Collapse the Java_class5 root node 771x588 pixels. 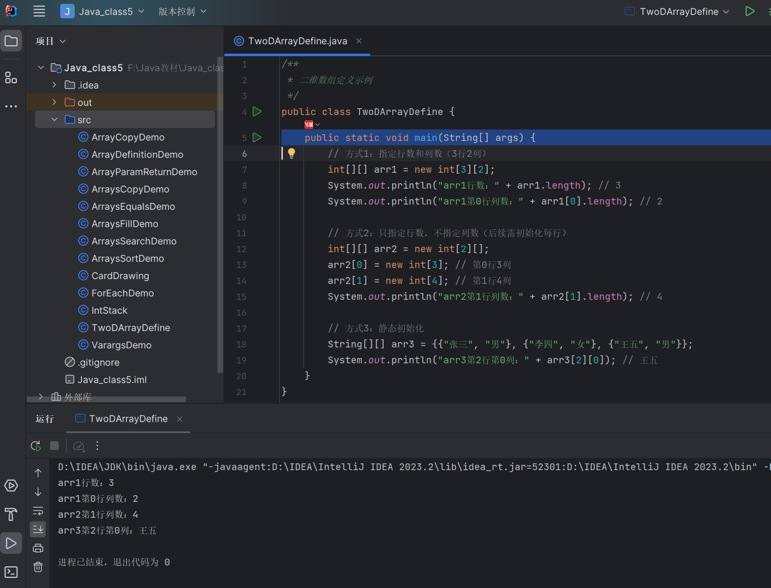pos(41,68)
